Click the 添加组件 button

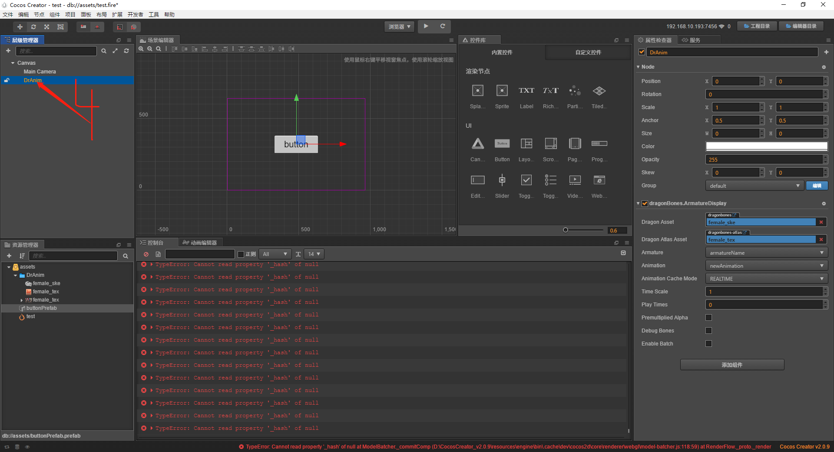(732, 365)
